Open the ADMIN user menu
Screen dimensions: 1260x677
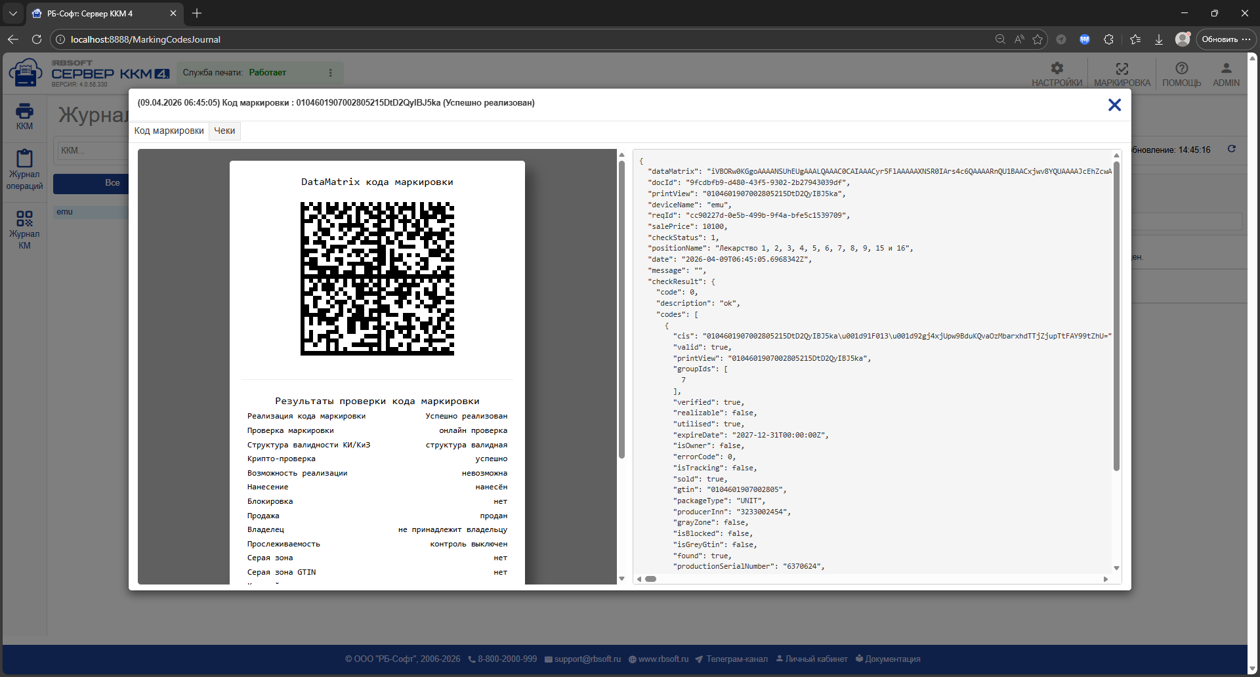click(1226, 74)
